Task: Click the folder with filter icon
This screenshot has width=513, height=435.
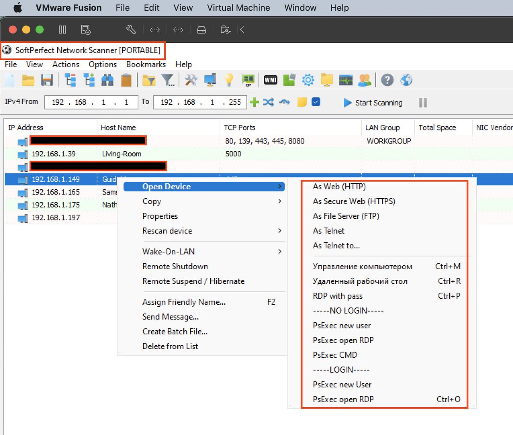Action: tap(149, 80)
